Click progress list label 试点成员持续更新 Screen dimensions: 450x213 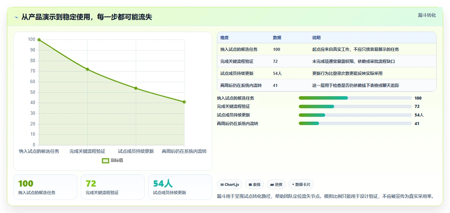pos(233,115)
